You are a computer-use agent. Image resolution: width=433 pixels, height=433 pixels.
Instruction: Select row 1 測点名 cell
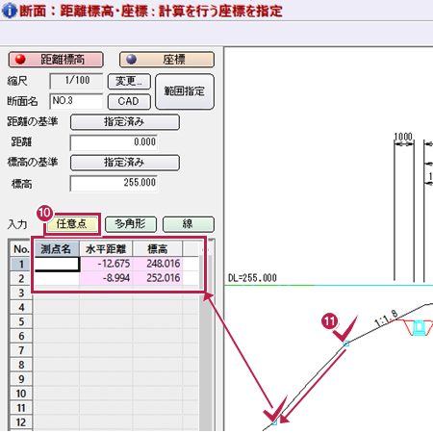coord(57,264)
